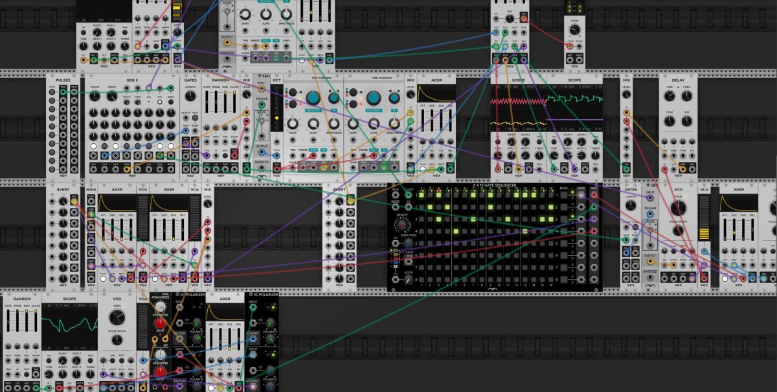
Task: Click the DIRECTION knob on gate sequencer
Action: coord(408,243)
